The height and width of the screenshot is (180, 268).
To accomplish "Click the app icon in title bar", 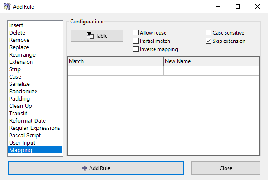I will pos(7,7).
